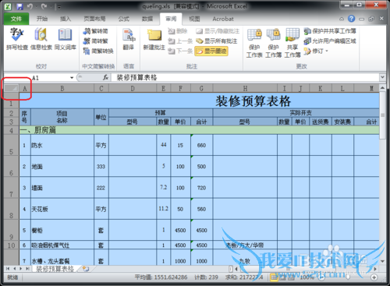The image size is (390, 286).
Task: Switch to the Formulas (公式) tab
Action: pos(124,19)
